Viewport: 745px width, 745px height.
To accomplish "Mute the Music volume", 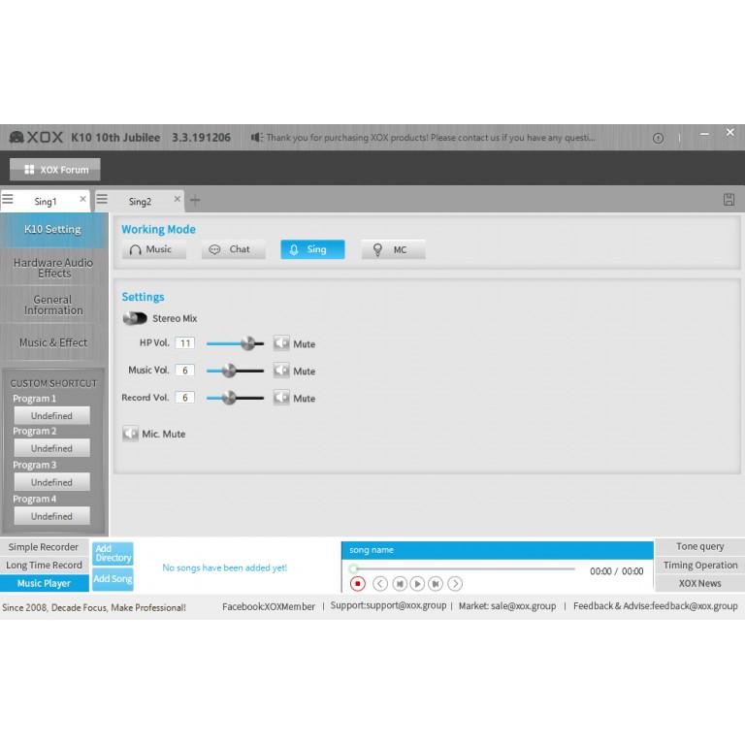I will click(x=281, y=371).
